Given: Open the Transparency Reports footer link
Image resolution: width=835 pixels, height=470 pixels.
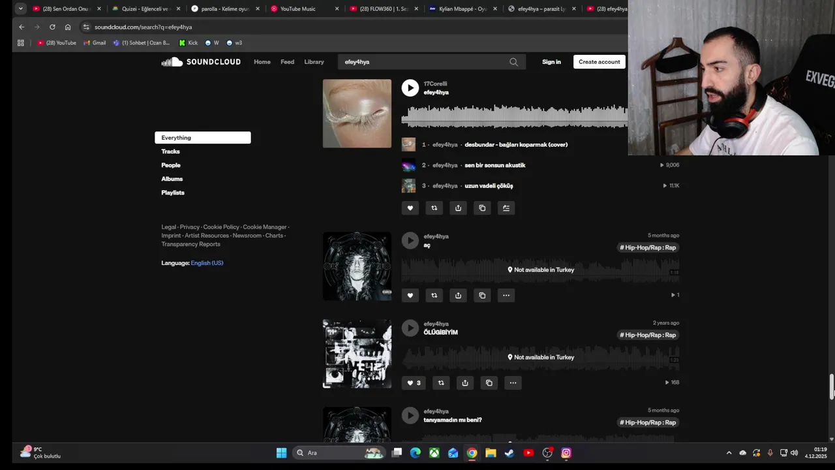Looking at the screenshot, I should pyautogui.click(x=190, y=244).
